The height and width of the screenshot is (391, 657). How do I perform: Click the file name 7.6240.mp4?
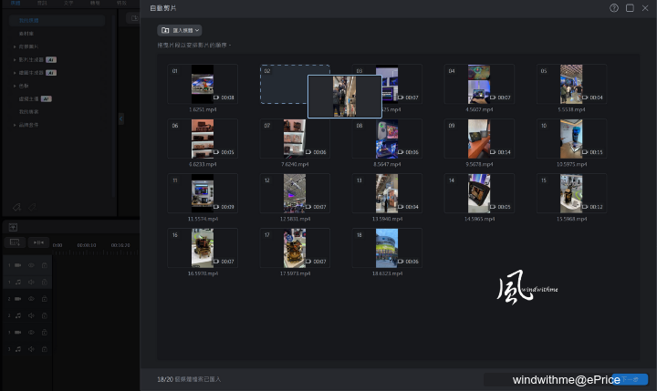295,164
